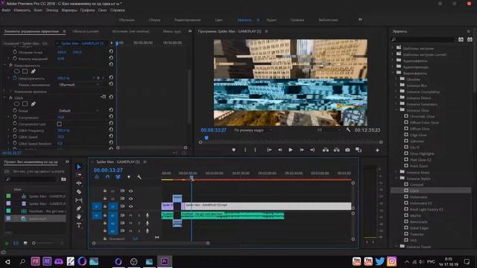477x268 pixels.
Task: Enable voice-over record on A2
Action: tap(148, 223)
